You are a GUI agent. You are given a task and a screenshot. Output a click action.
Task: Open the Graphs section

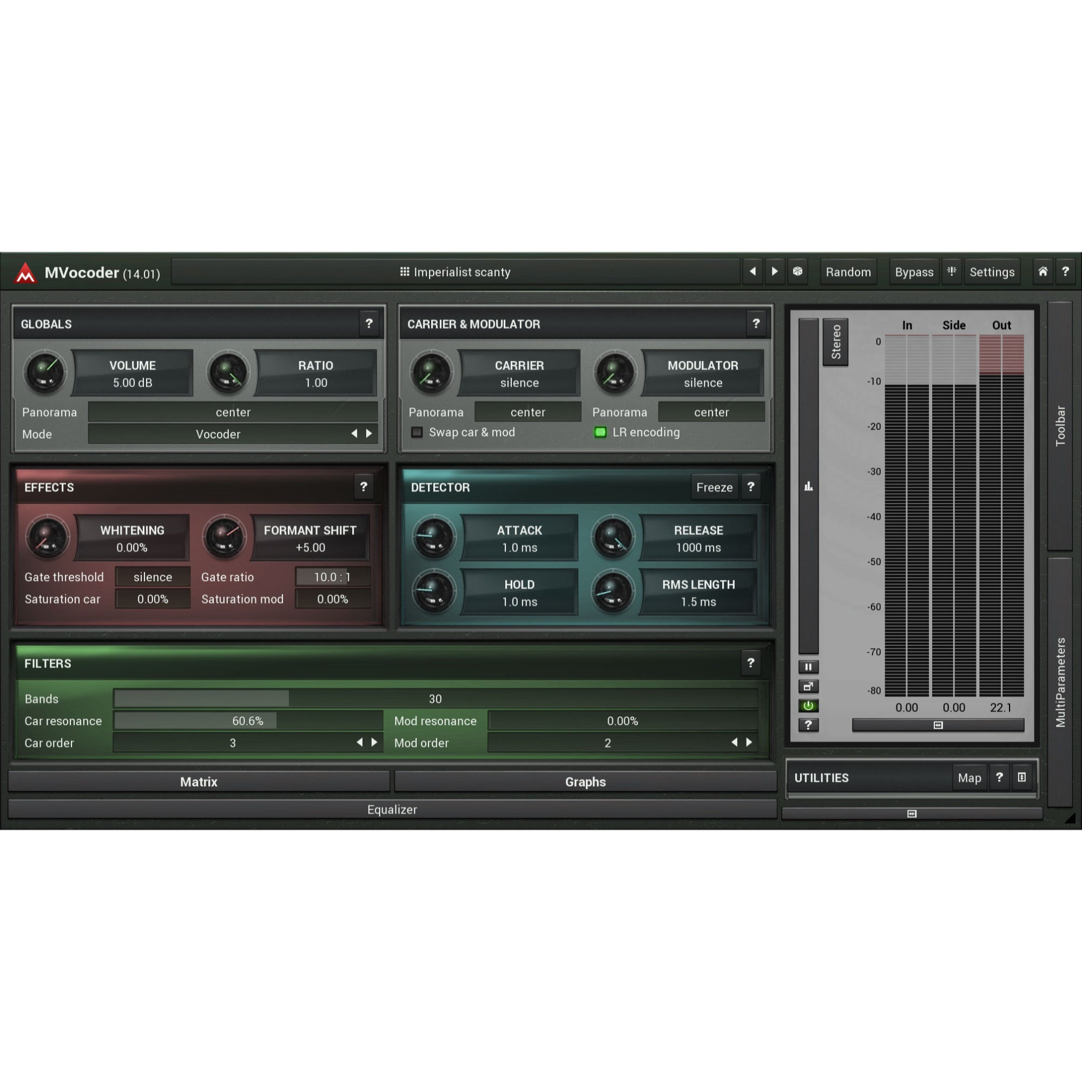pos(585,781)
